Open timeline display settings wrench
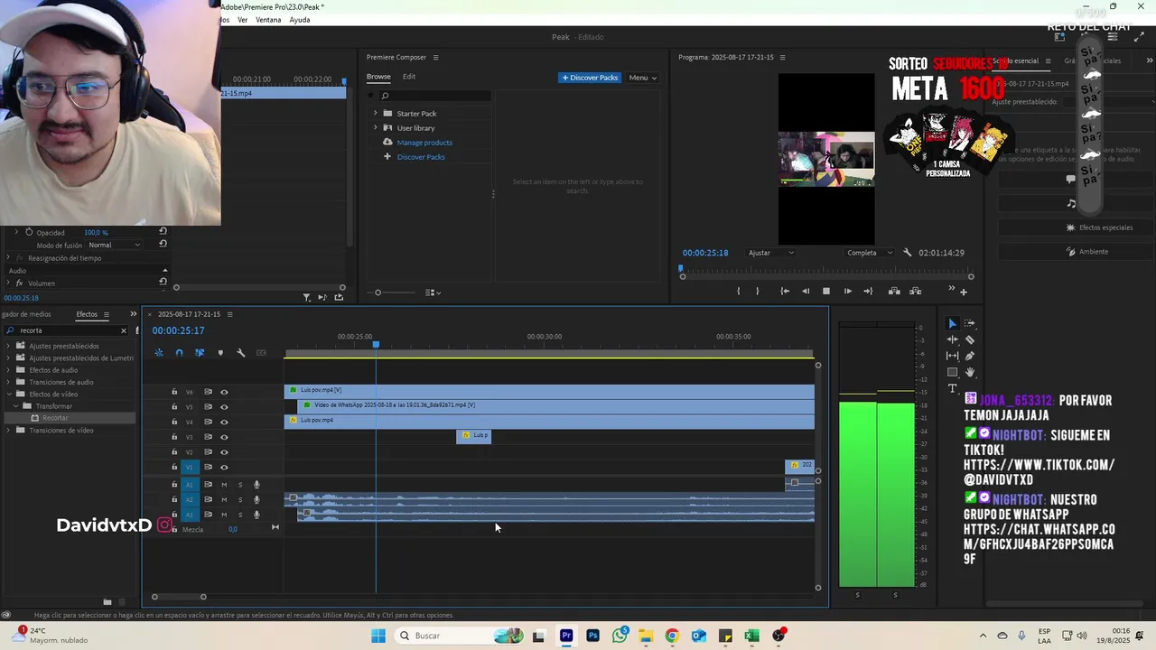Viewport: 1156px width, 650px height. (x=241, y=353)
